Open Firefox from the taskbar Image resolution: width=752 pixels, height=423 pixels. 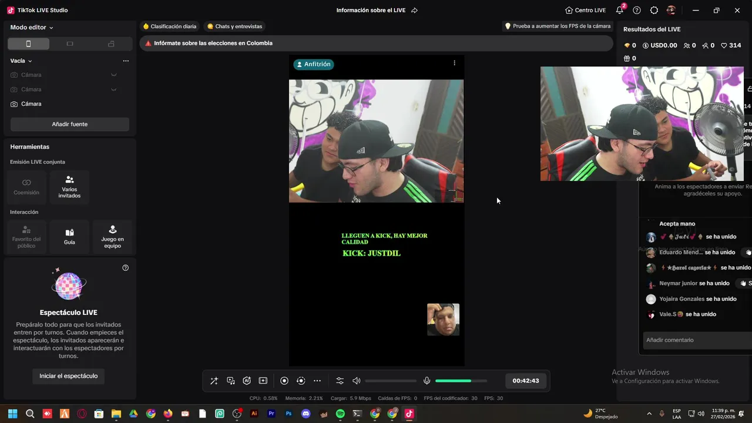click(168, 414)
